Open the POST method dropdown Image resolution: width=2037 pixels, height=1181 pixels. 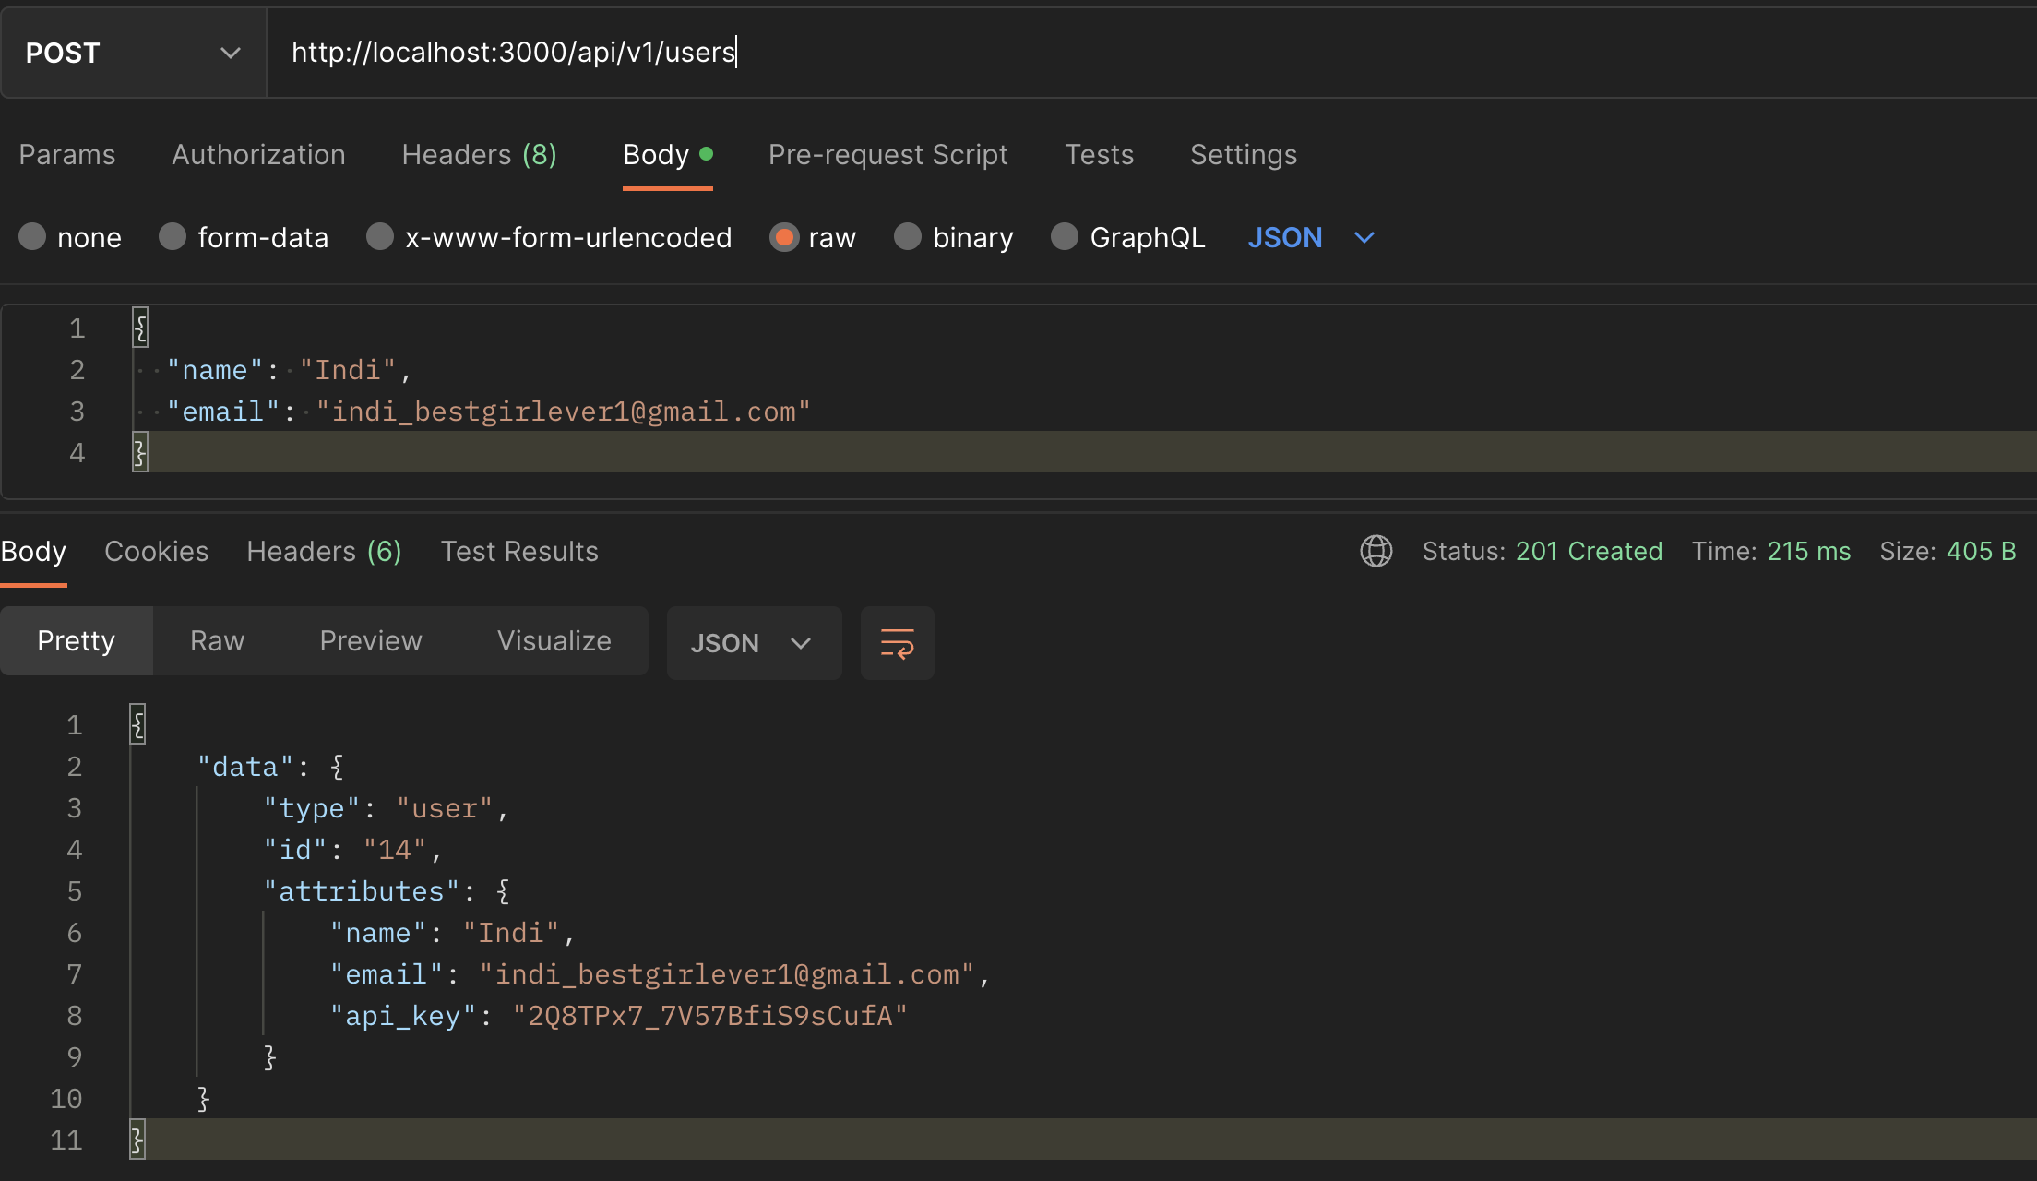[x=133, y=53]
